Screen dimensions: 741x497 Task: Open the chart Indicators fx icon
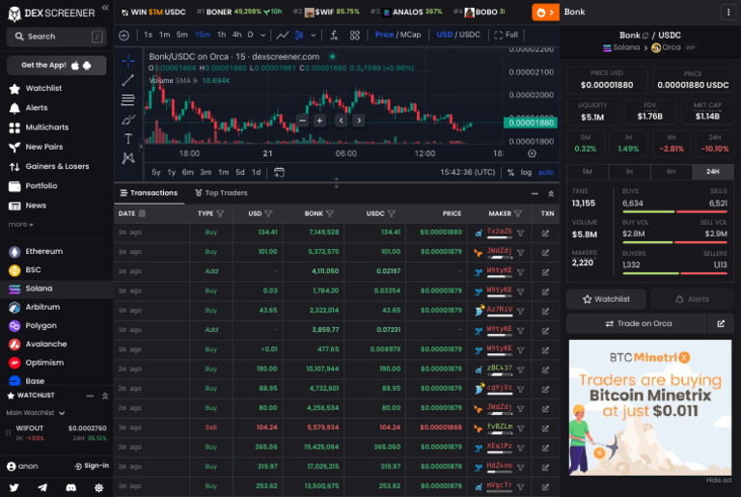334,35
